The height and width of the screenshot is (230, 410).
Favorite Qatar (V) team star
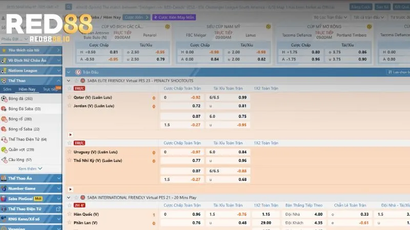pos(69,97)
